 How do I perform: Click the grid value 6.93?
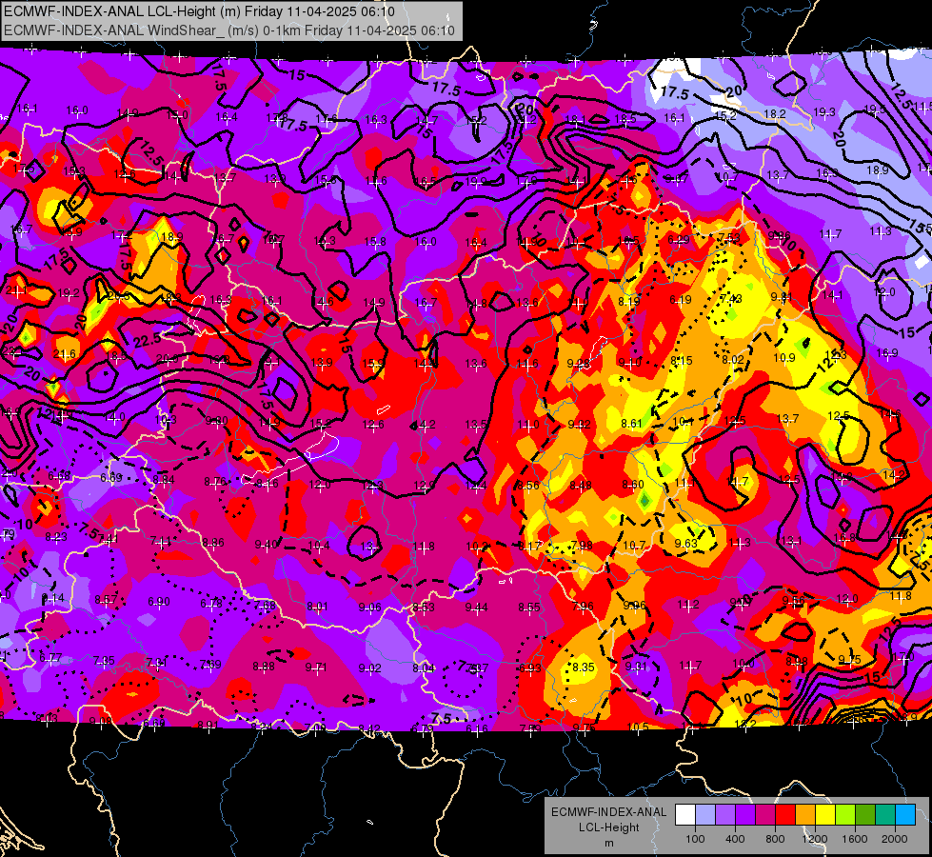529,668
